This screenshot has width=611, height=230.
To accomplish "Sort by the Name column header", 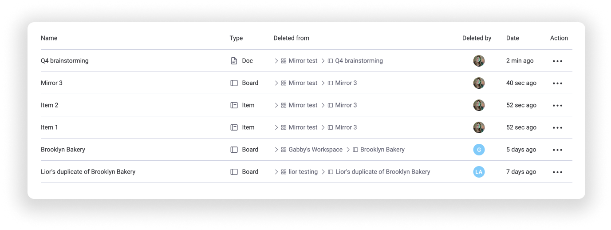I will [x=49, y=38].
